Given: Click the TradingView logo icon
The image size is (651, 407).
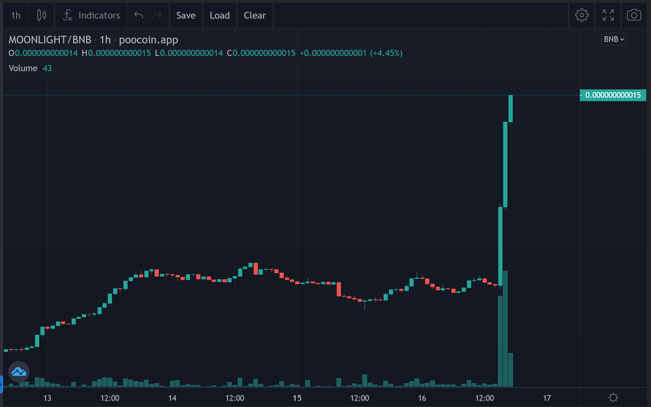Looking at the screenshot, I should pyautogui.click(x=18, y=372).
